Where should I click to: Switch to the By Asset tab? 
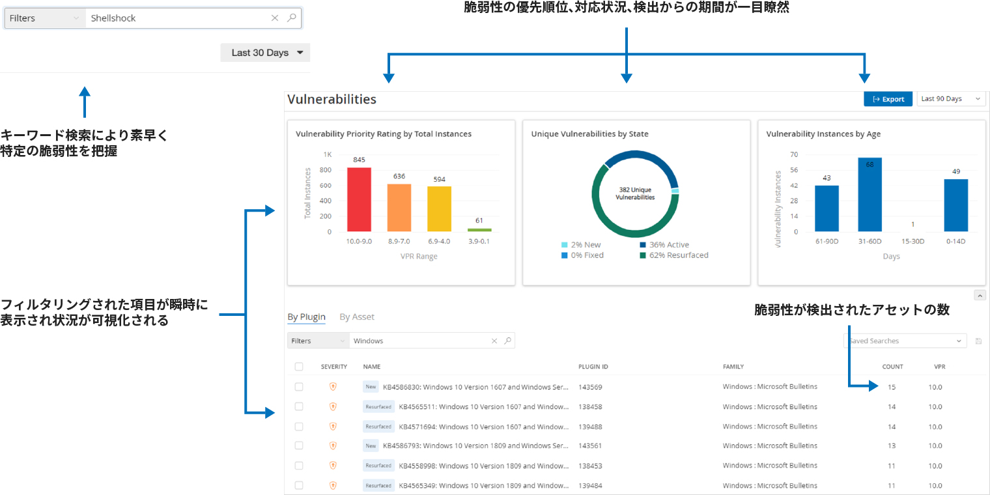tap(357, 317)
